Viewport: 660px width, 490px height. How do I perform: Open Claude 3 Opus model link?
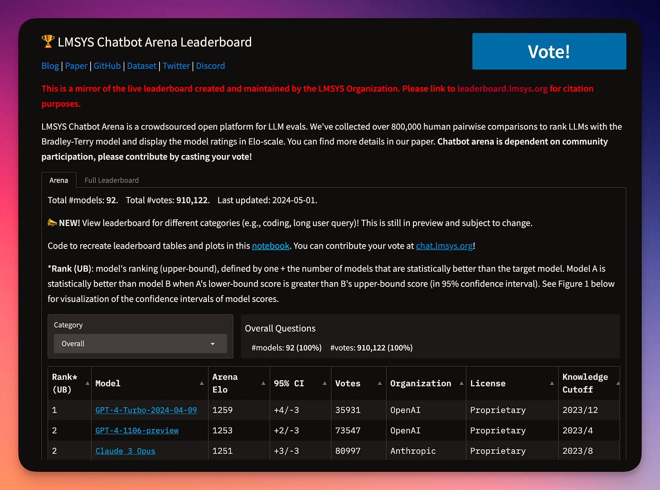125,451
